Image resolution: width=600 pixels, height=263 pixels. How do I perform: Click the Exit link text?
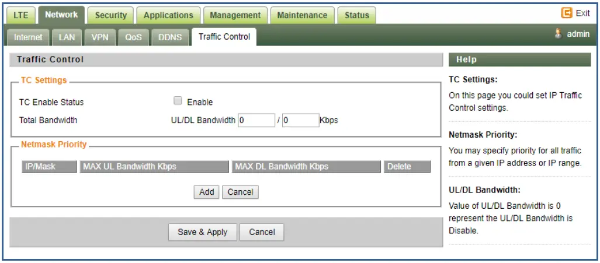pyautogui.click(x=582, y=13)
